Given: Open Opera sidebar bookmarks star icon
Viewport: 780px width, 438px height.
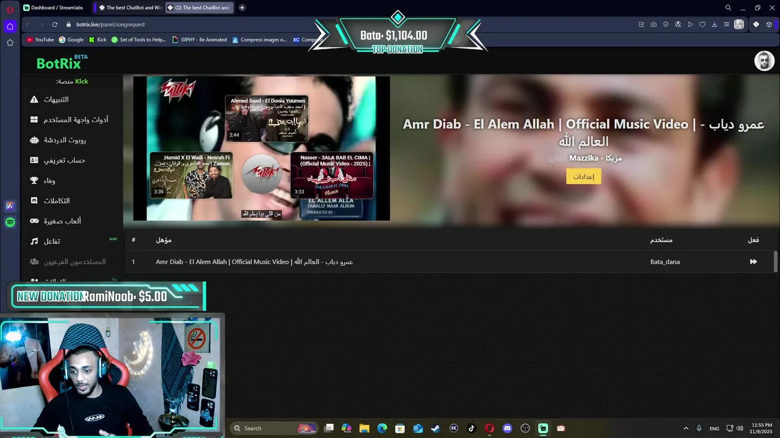Looking at the screenshot, I should click(x=10, y=43).
